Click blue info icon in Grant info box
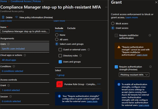This screenshot has width=158, height=109. click(x=119, y=84)
